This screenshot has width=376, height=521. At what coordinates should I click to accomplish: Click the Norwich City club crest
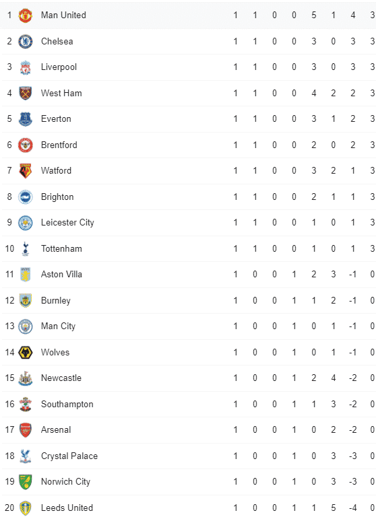tap(26, 482)
